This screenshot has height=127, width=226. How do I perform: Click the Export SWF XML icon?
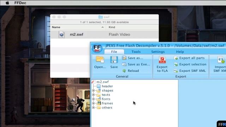[x=176, y=71]
